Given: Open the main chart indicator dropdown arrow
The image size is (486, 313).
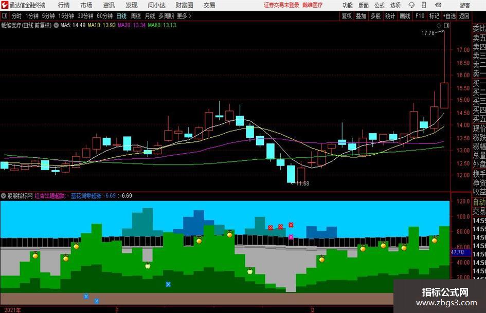Looking at the screenshot, I should [56, 25].
